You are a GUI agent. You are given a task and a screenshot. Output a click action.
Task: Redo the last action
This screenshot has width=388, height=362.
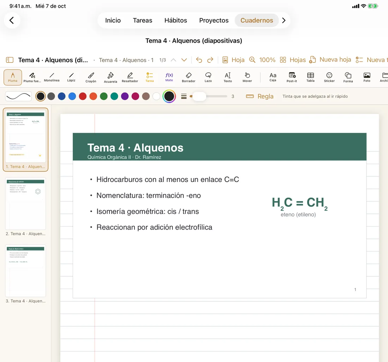click(x=210, y=60)
